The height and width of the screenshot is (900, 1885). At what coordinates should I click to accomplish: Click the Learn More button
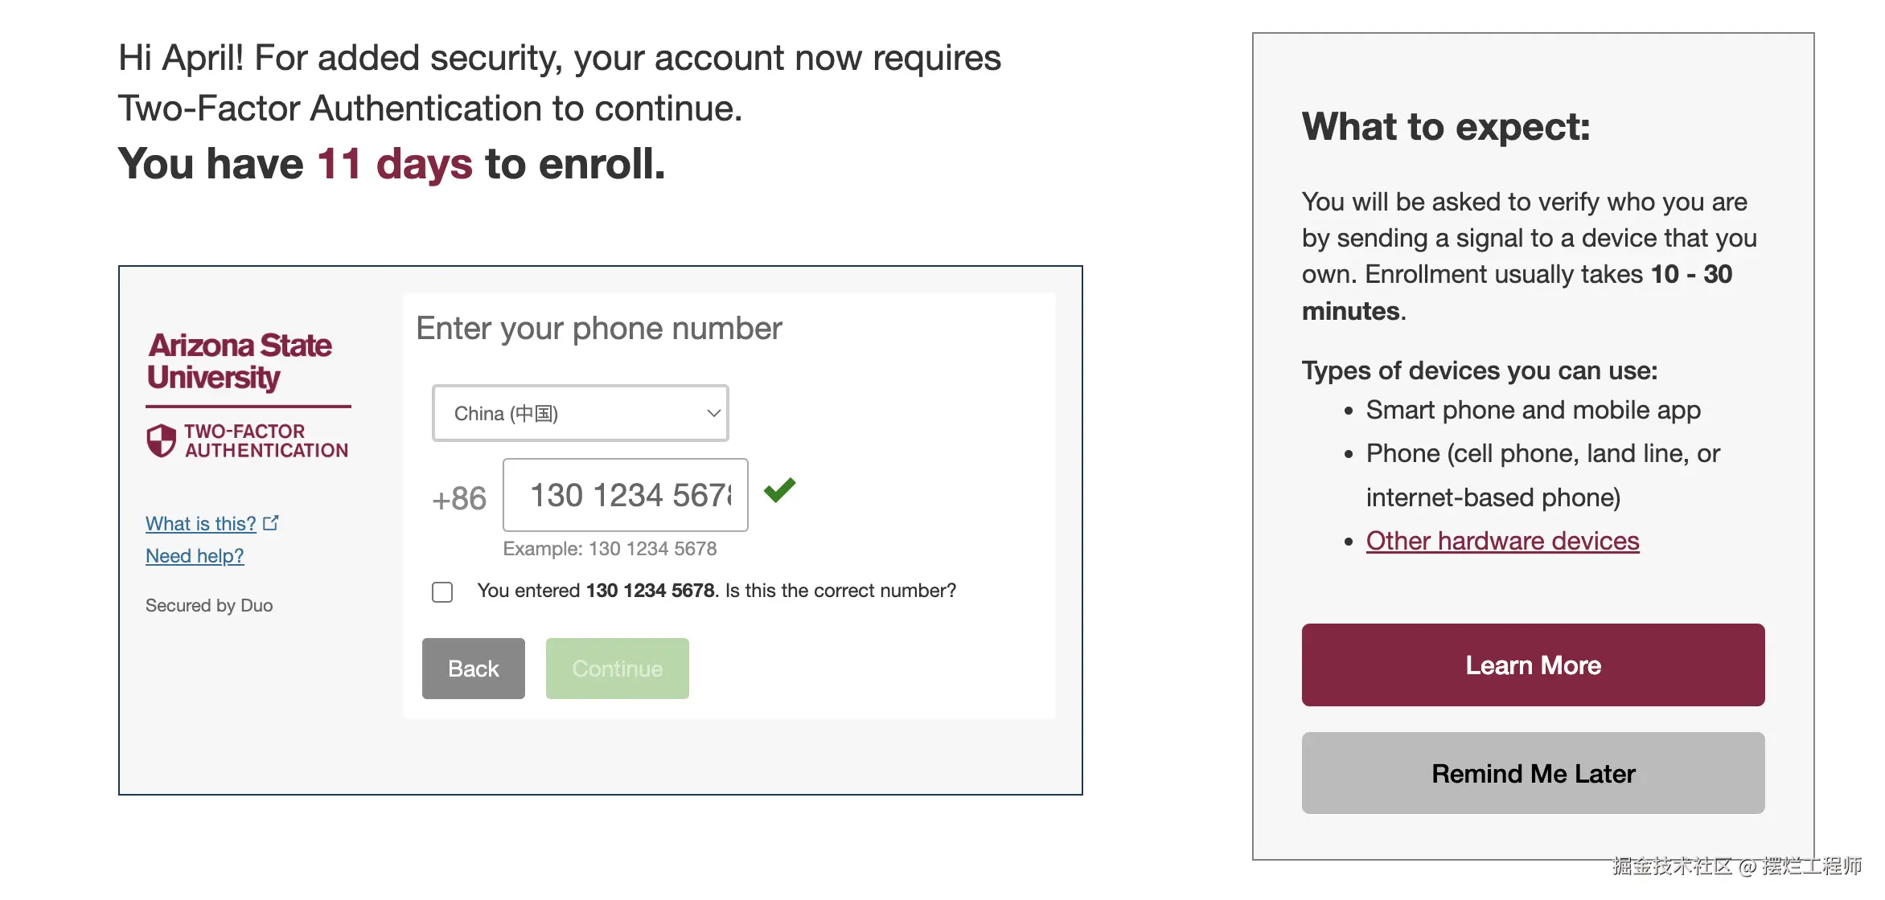[1533, 665]
